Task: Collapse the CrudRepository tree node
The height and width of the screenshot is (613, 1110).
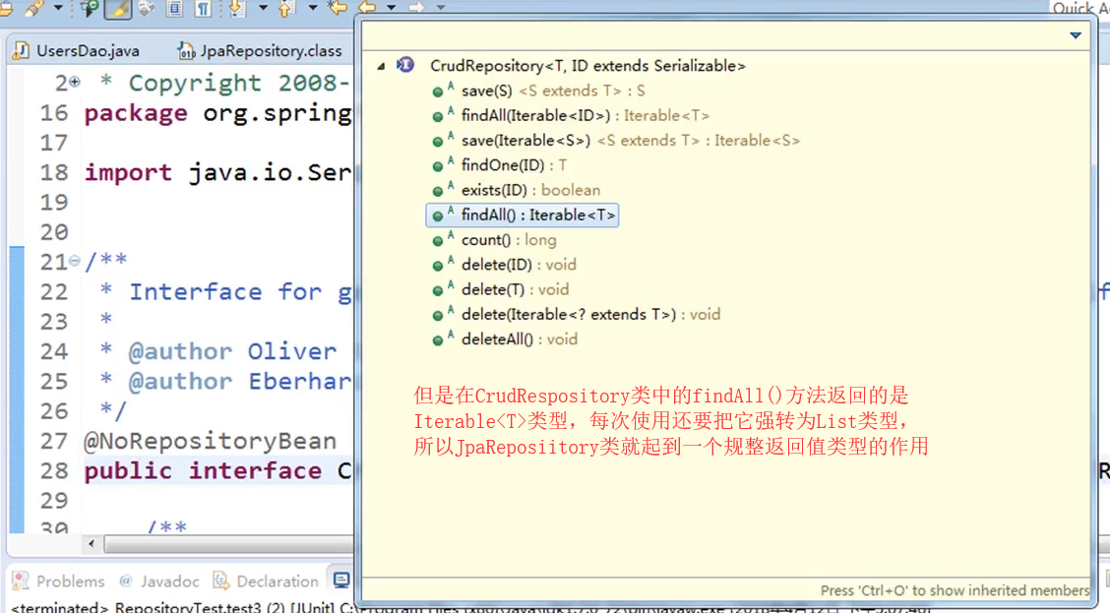Action: pyautogui.click(x=382, y=65)
